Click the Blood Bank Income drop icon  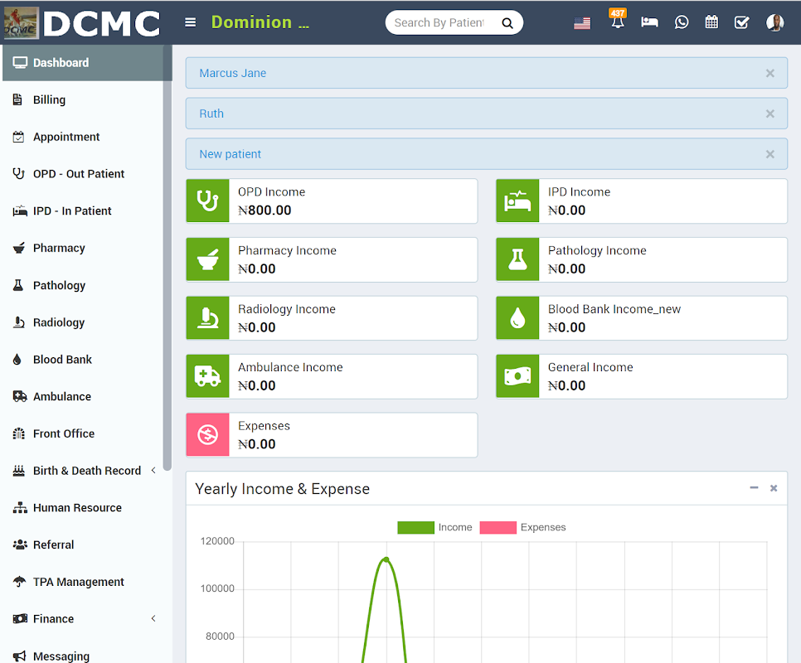coord(517,317)
